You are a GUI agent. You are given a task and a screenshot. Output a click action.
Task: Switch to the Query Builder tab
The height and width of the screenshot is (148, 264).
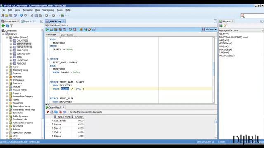pyautogui.click(x=67, y=35)
